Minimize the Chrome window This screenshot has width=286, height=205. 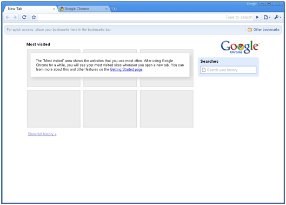coord(262,4)
